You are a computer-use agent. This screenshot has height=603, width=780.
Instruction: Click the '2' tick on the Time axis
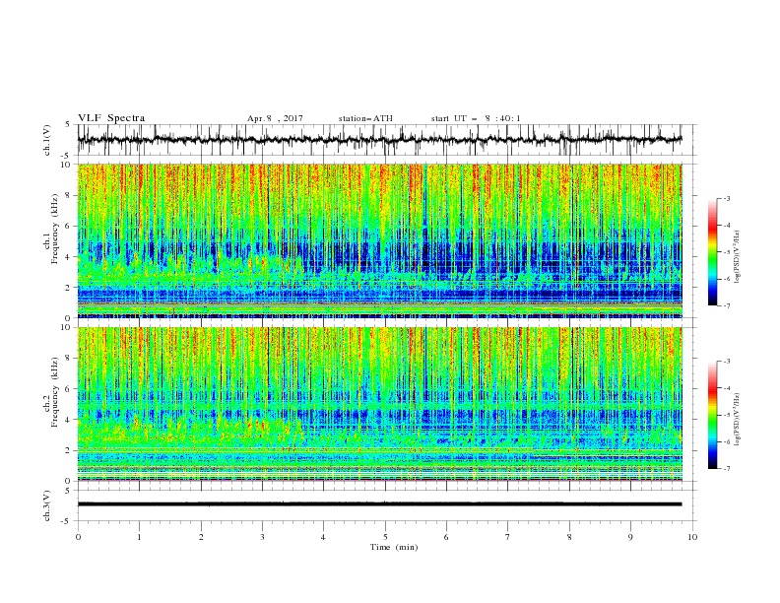[x=201, y=537]
